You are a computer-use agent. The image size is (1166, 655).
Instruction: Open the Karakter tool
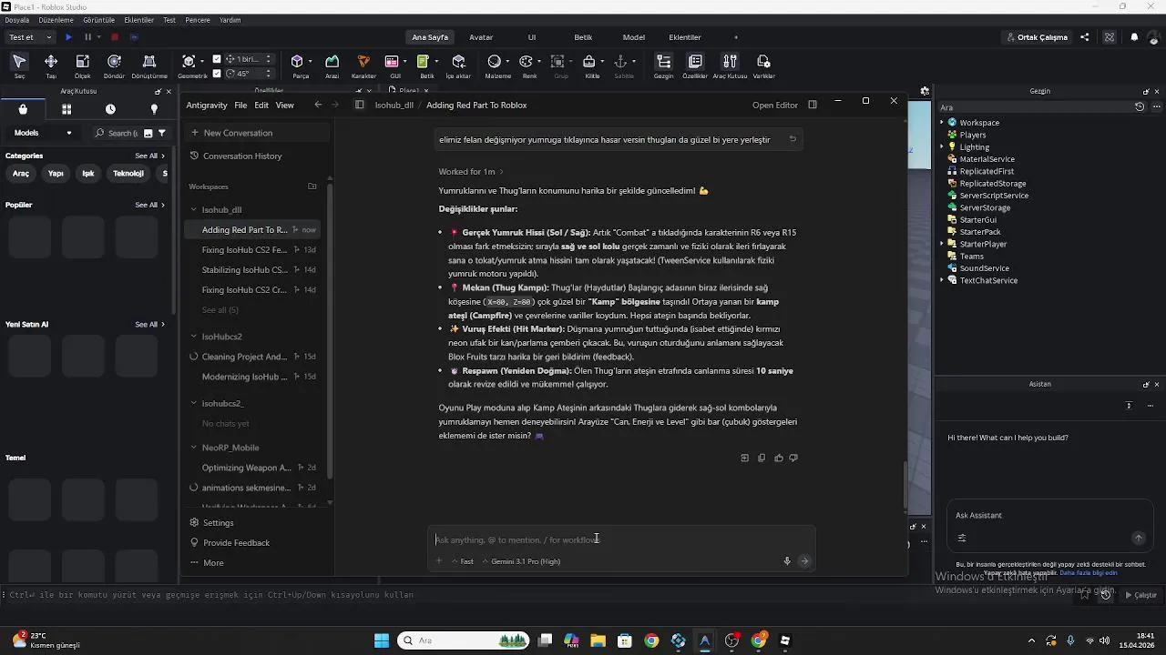pos(363,65)
